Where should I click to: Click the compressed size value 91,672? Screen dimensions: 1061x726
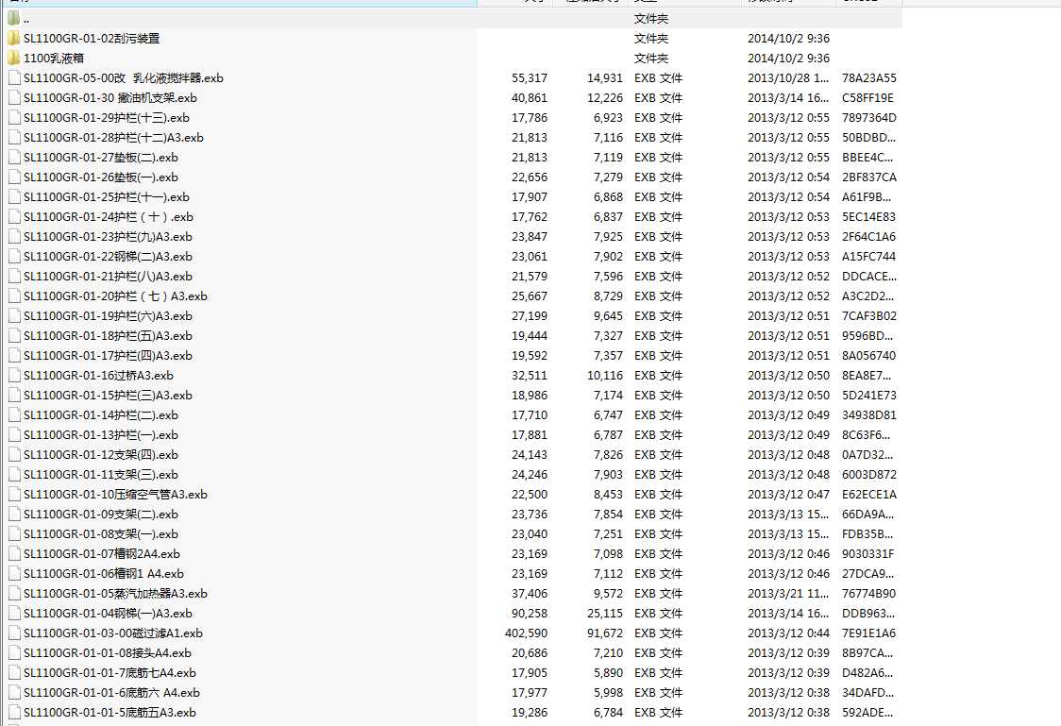(x=605, y=633)
